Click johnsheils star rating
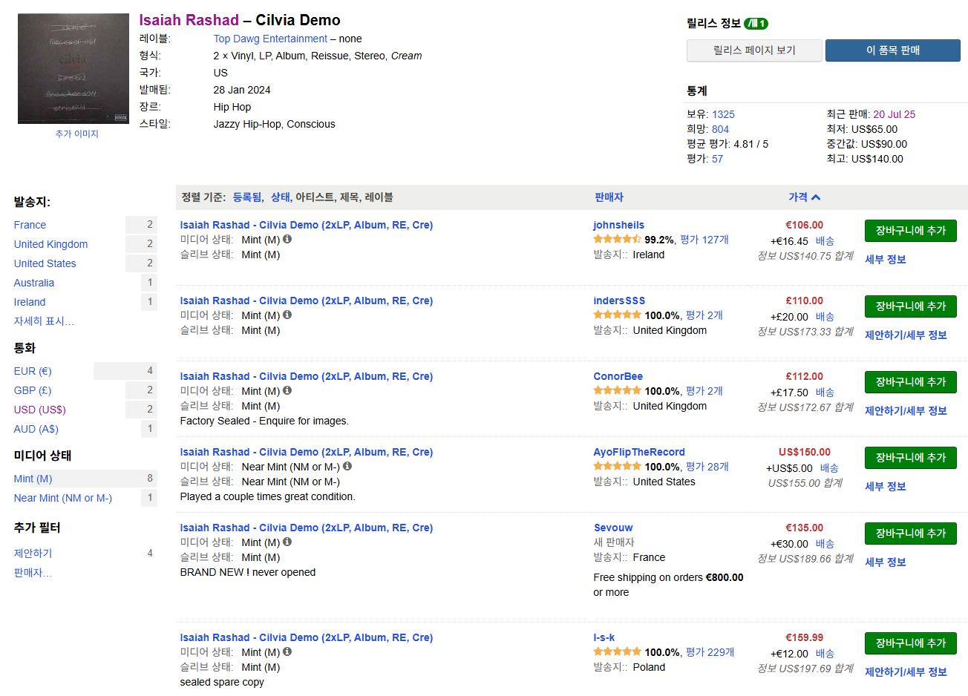 pos(617,239)
